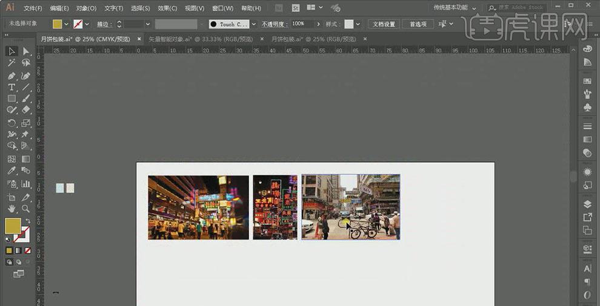Open the Symbols panel icon

point(587,107)
